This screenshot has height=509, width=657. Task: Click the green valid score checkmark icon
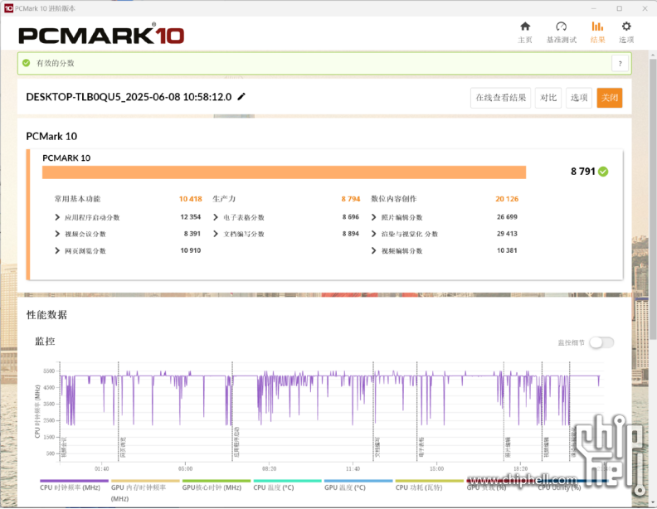(27, 63)
